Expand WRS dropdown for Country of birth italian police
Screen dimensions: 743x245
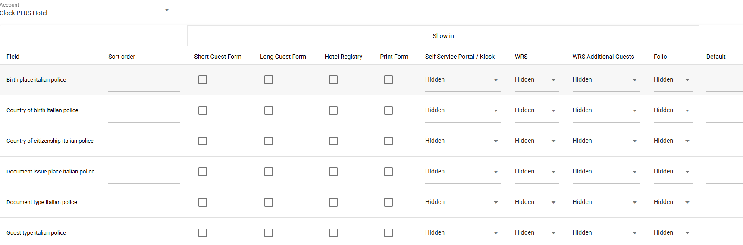pyautogui.click(x=536, y=110)
